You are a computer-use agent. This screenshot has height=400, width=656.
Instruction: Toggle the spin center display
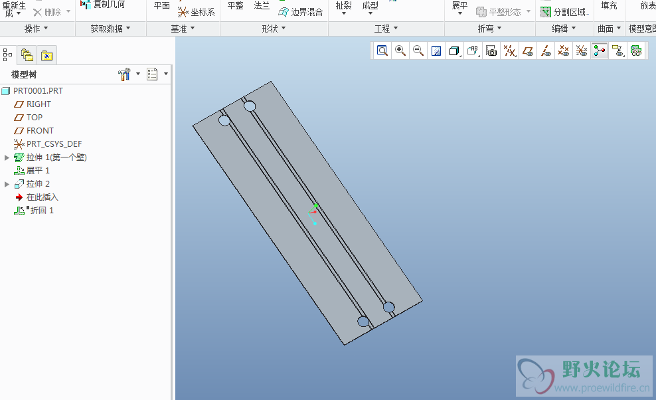(x=600, y=51)
